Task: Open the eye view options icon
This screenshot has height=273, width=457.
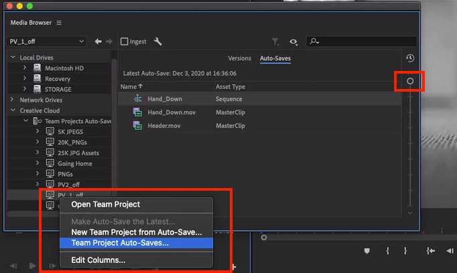Action: pyautogui.click(x=293, y=42)
